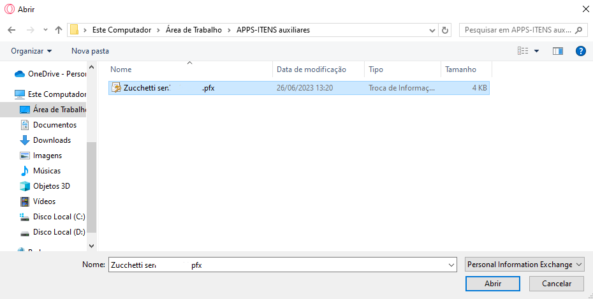This screenshot has width=593, height=299.
Task: Expand the address bar path dropdown
Action: coord(432,30)
